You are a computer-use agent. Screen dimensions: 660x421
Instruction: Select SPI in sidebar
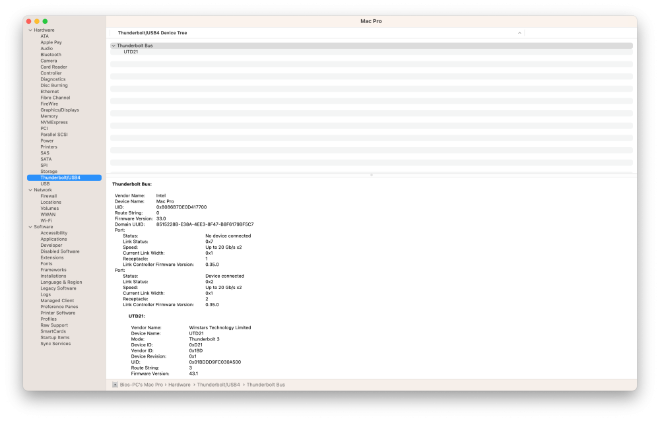tap(44, 166)
